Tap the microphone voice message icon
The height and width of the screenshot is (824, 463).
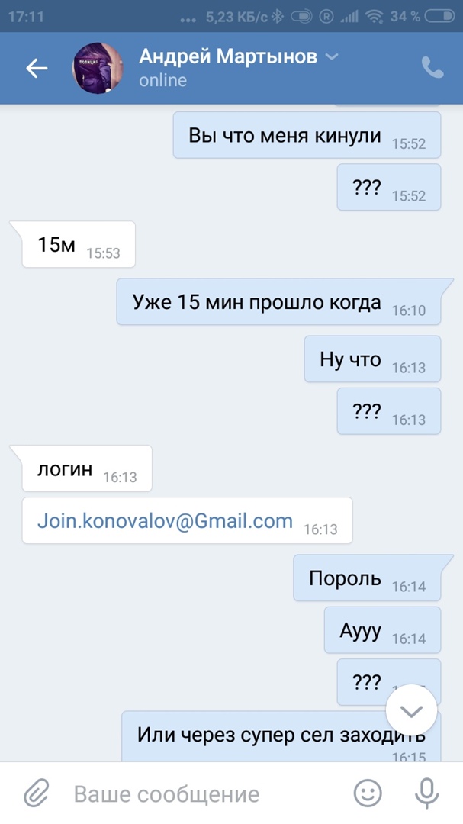pos(426,793)
